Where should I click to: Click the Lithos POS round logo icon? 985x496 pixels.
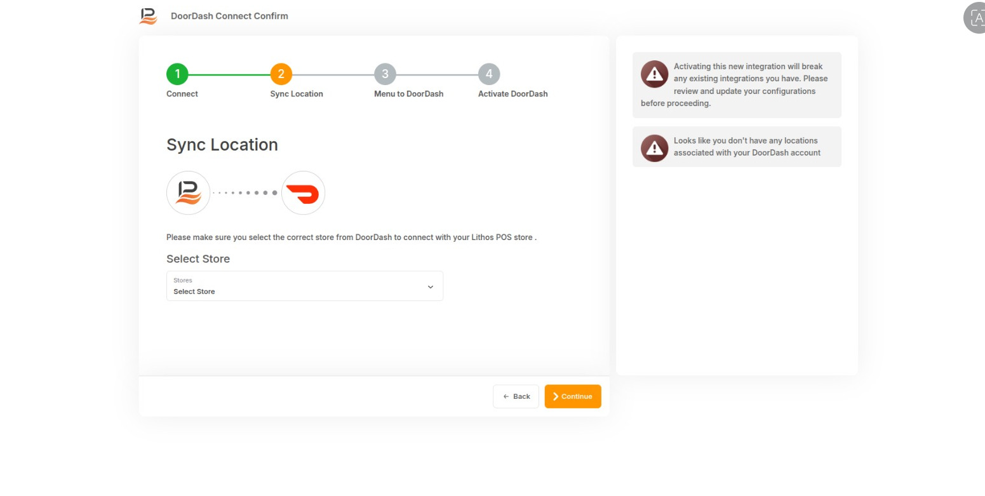point(189,192)
